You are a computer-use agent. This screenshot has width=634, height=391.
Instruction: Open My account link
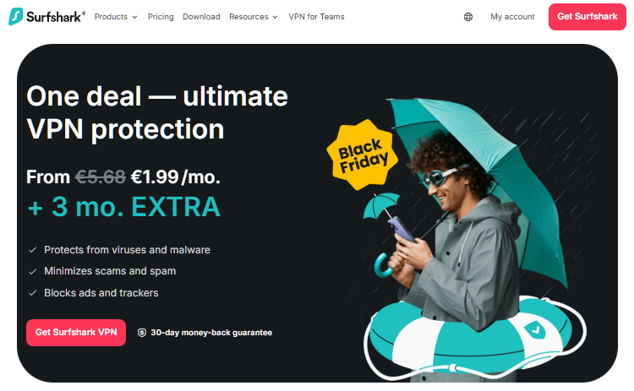click(512, 17)
